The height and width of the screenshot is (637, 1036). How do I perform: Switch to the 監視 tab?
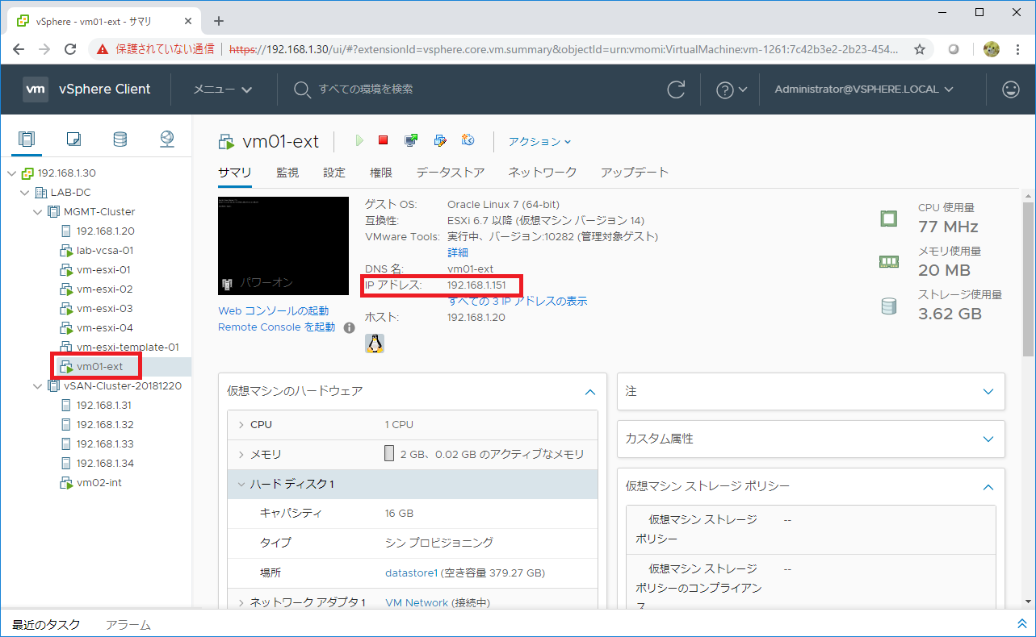pos(287,173)
